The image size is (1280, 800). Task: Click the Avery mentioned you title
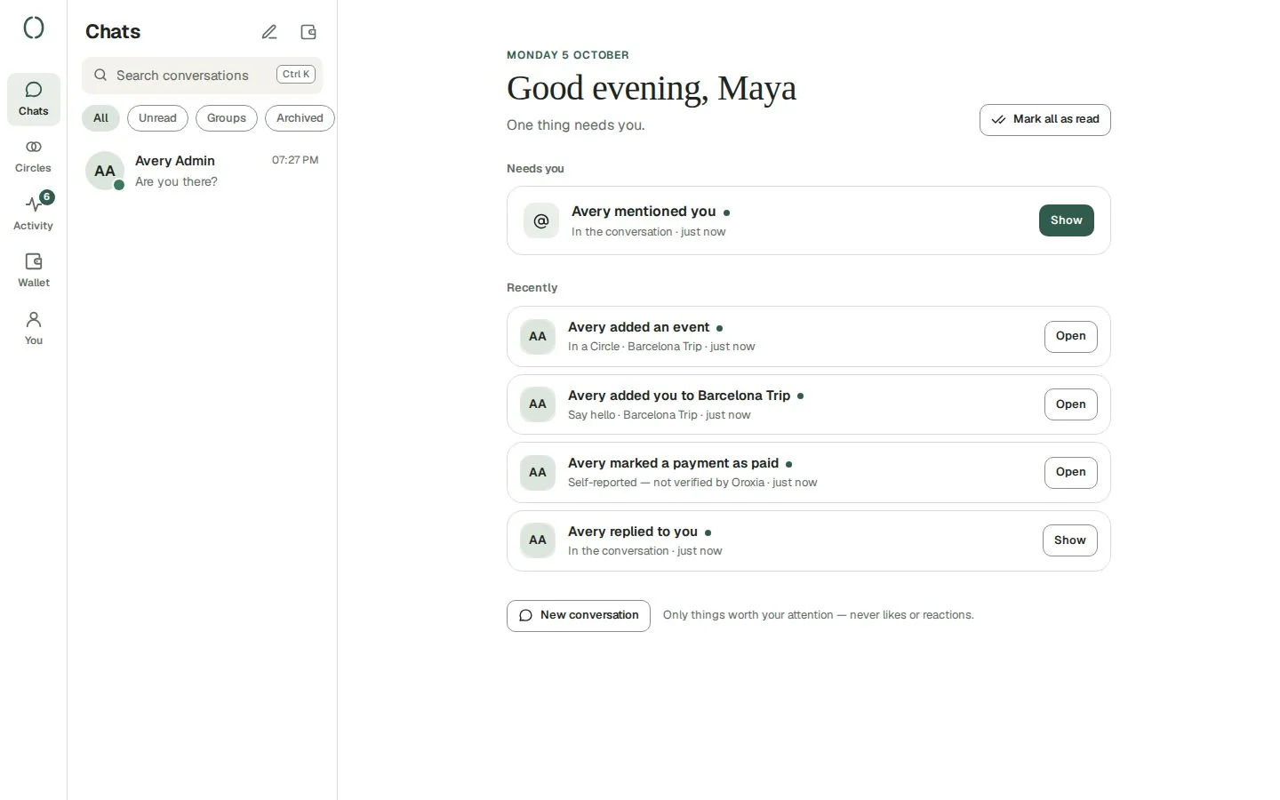click(644, 212)
